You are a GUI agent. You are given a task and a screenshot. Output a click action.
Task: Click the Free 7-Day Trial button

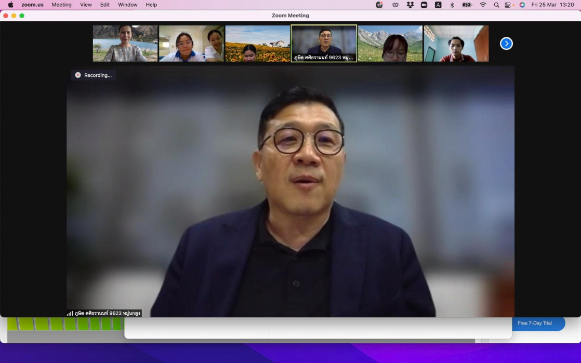[x=535, y=323]
